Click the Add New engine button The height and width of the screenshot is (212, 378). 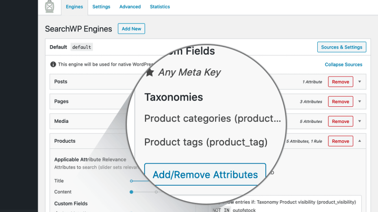click(x=132, y=29)
